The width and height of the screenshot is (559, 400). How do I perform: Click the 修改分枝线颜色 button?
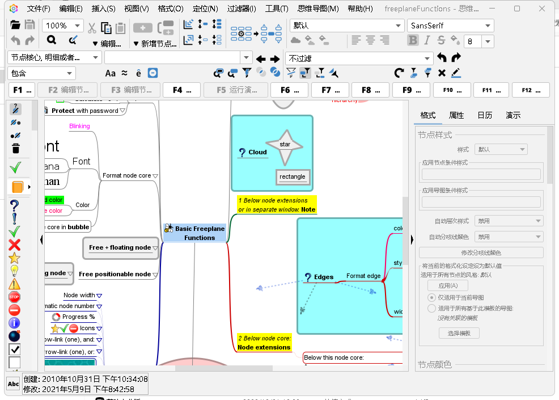(481, 252)
